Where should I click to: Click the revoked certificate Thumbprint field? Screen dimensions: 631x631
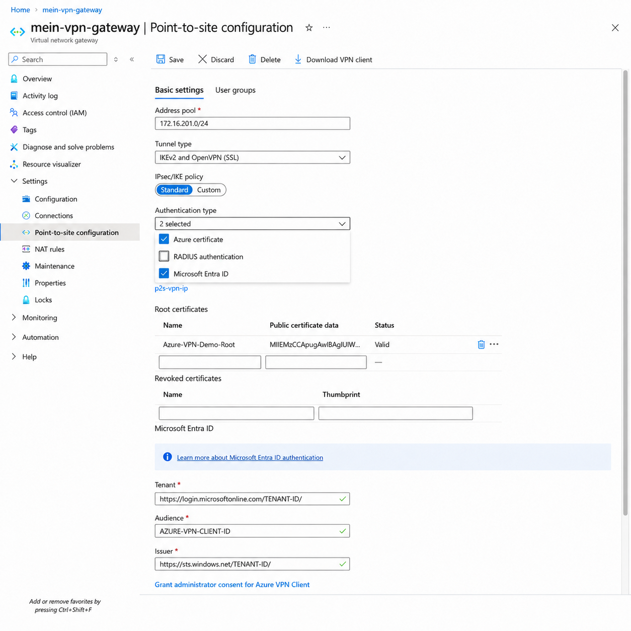pos(396,413)
